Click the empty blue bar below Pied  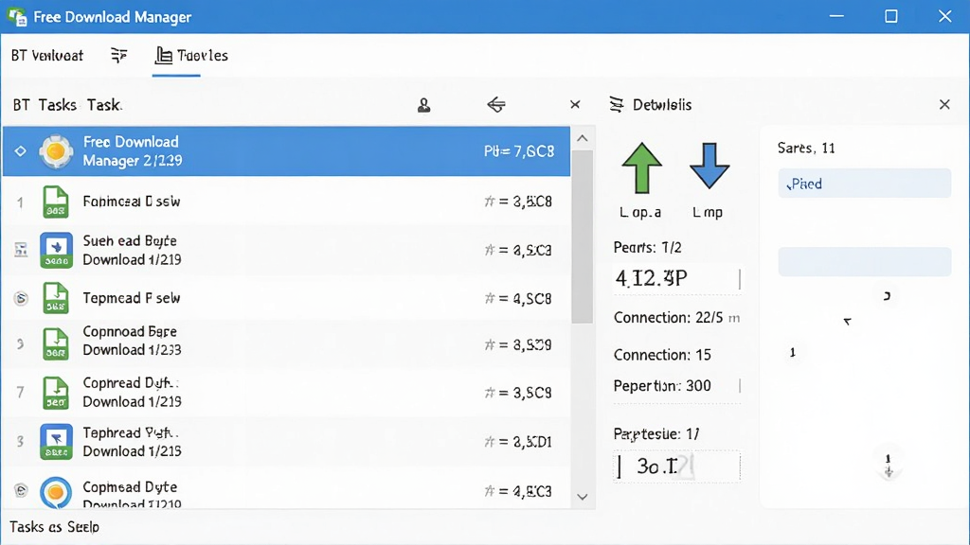864,262
